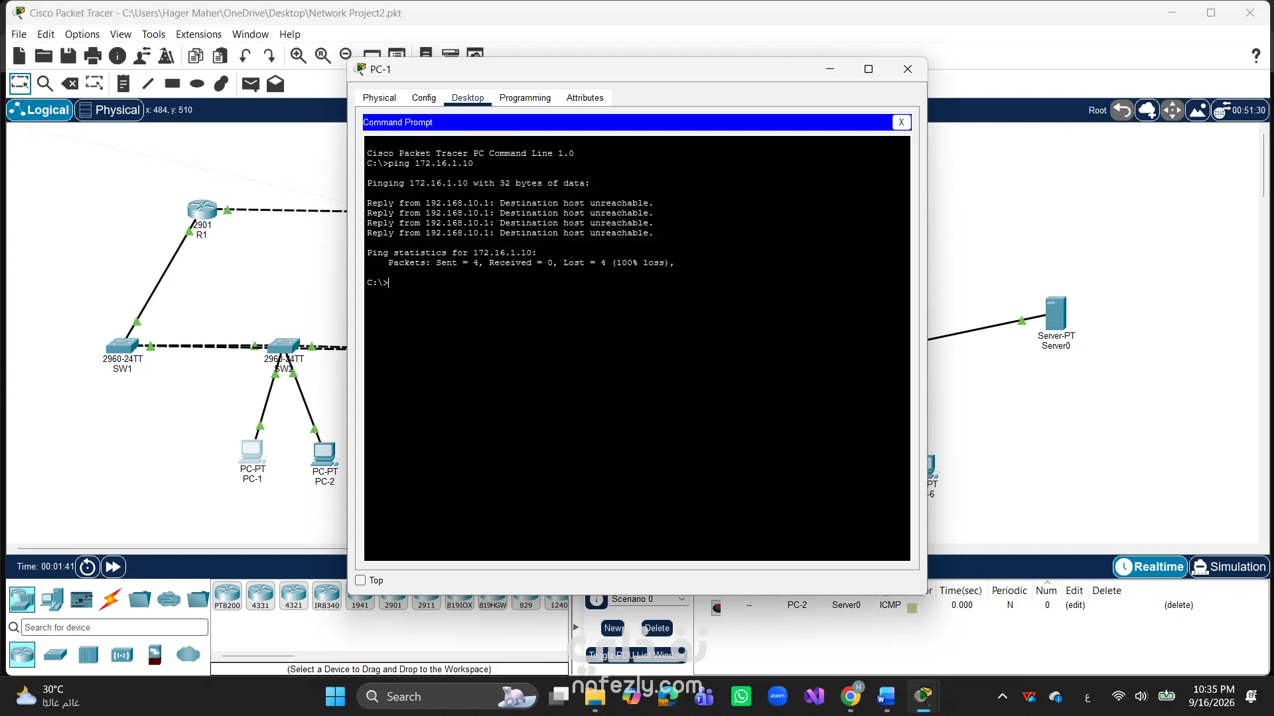Select the End Devices category icon
This screenshot has width=1274, height=716.
point(52,600)
